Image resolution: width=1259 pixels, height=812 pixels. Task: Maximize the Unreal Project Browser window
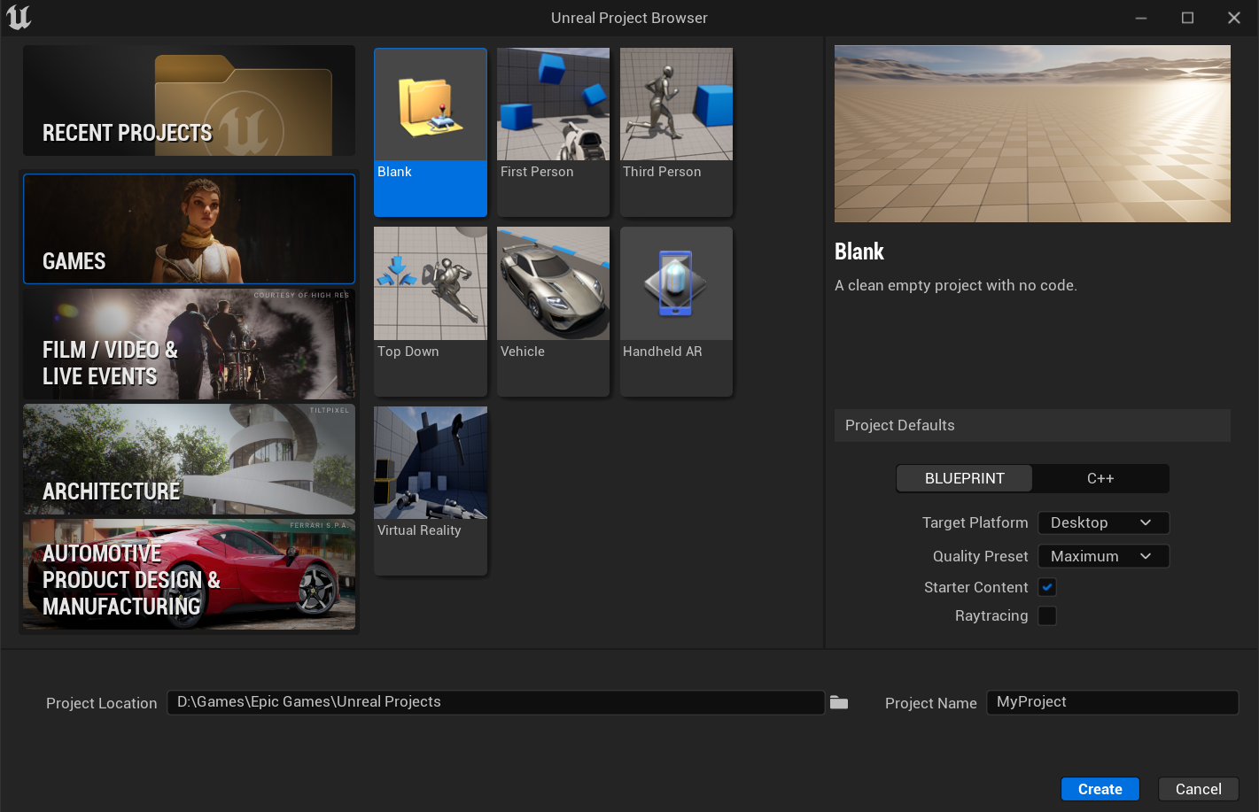click(1187, 18)
